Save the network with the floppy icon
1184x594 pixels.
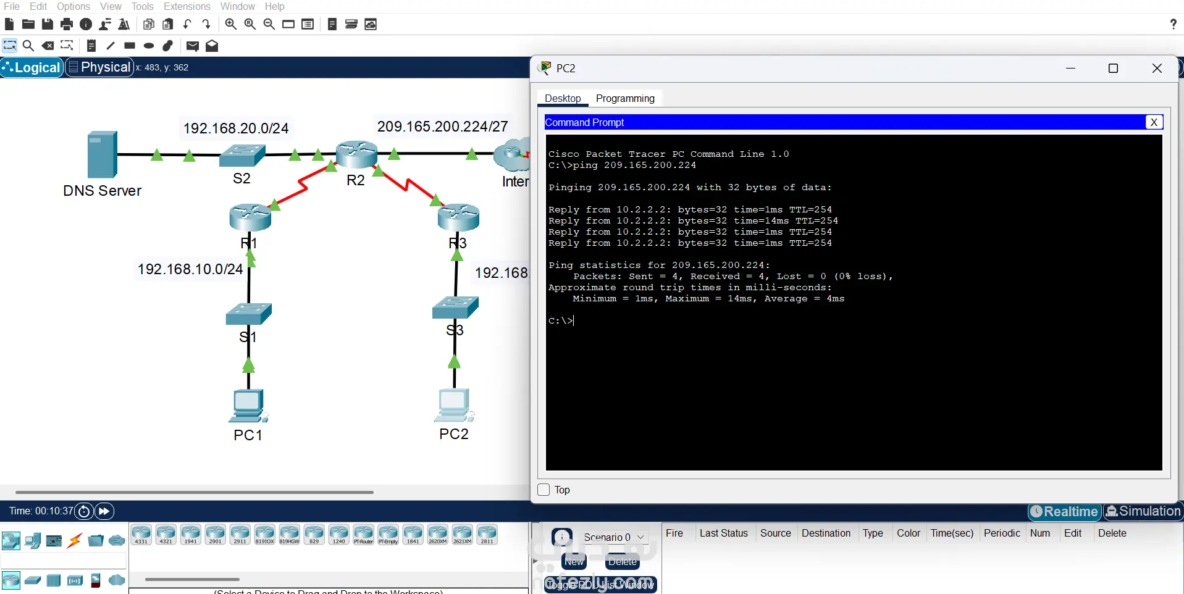pos(48,24)
